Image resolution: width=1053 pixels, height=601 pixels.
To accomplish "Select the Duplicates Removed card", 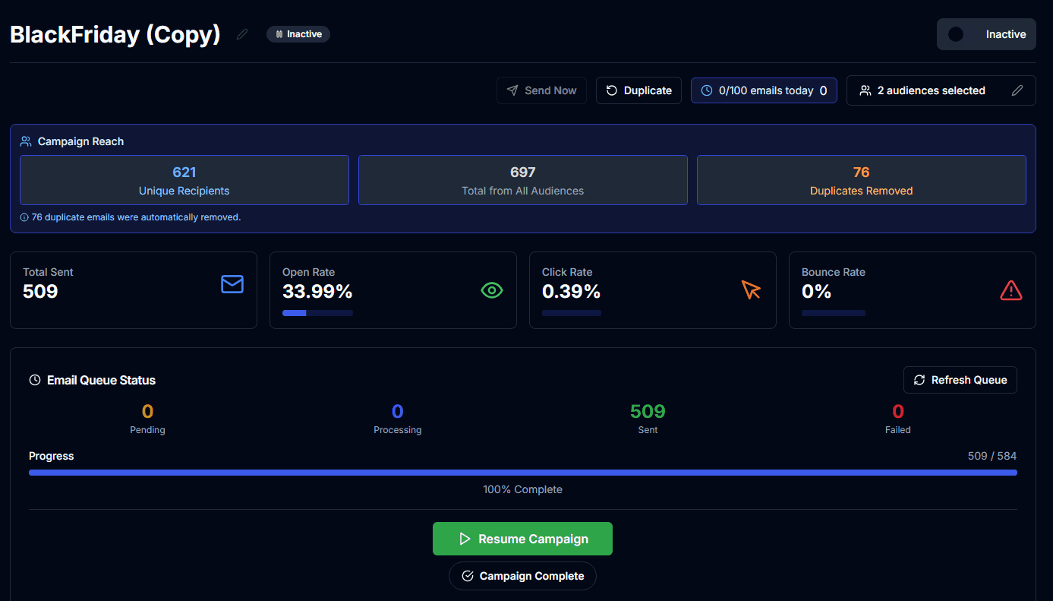I will point(861,180).
